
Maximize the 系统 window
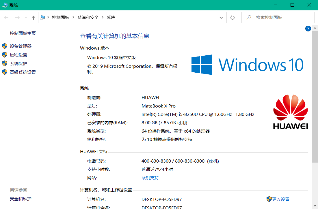pos(292,5)
